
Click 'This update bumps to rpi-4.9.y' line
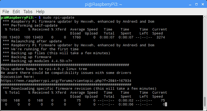(x=44, y=69)
